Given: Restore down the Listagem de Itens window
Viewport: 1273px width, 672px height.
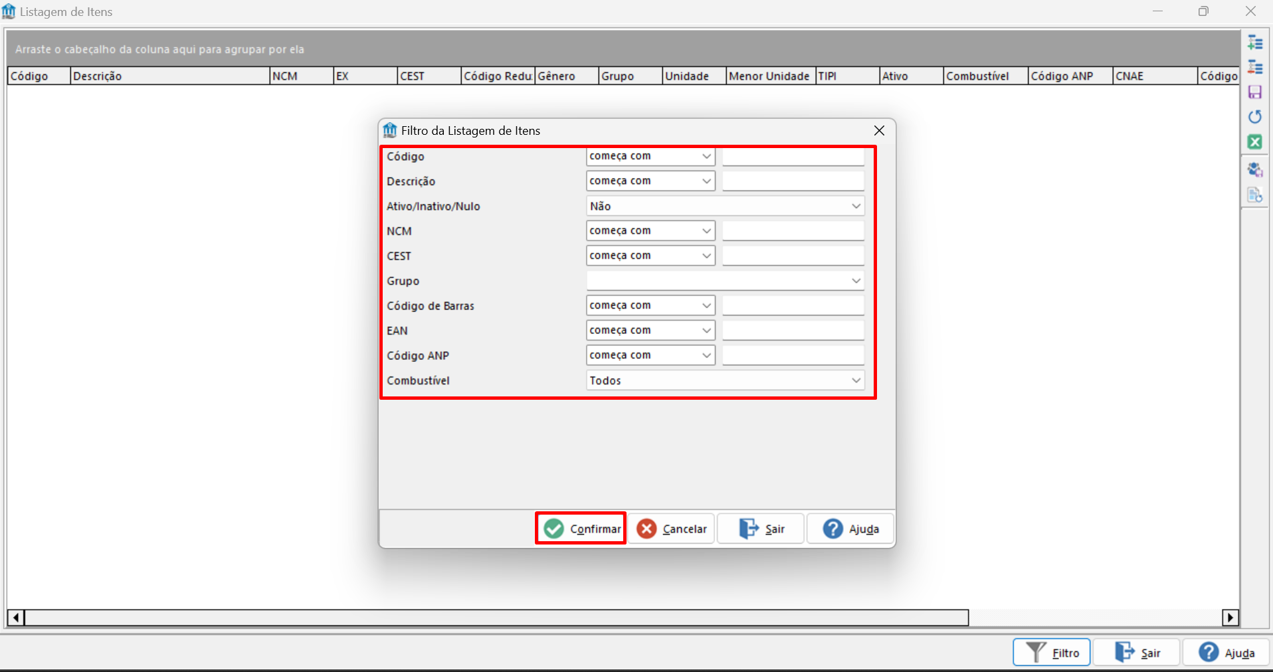Looking at the screenshot, I should coord(1204,11).
